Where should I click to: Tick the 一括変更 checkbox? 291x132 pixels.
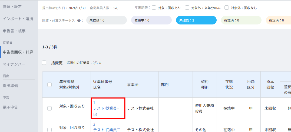44,63
